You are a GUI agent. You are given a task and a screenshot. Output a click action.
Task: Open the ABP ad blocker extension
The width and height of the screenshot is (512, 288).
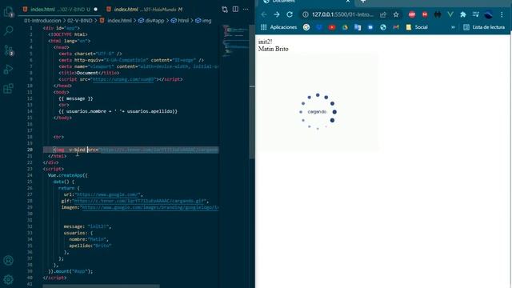412,14
